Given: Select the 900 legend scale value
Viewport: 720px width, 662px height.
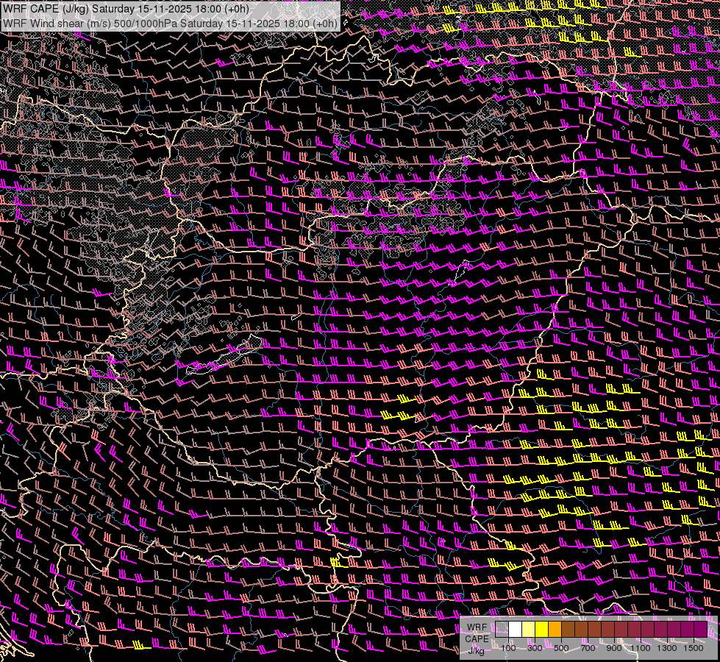Looking at the screenshot, I should [x=614, y=648].
